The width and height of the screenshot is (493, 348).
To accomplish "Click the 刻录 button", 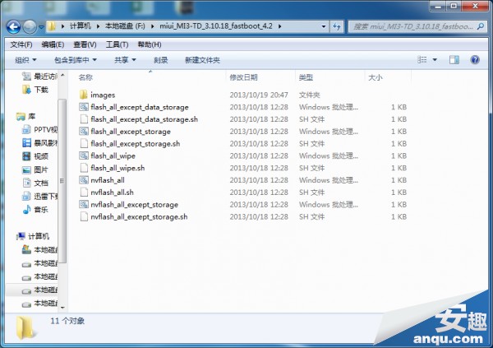I will tap(161, 60).
